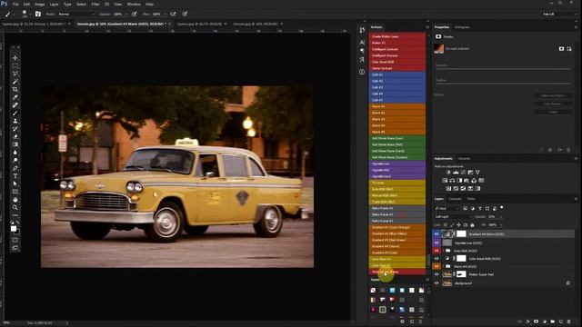Viewport: 582px width, 327px height.
Task: Select the Rectangular Marquee tool
Action: tap(15, 65)
